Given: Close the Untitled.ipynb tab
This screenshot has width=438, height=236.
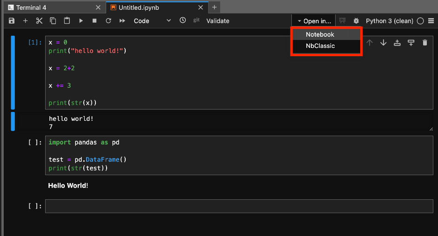Looking at the screenshot, I should point(201,7).
